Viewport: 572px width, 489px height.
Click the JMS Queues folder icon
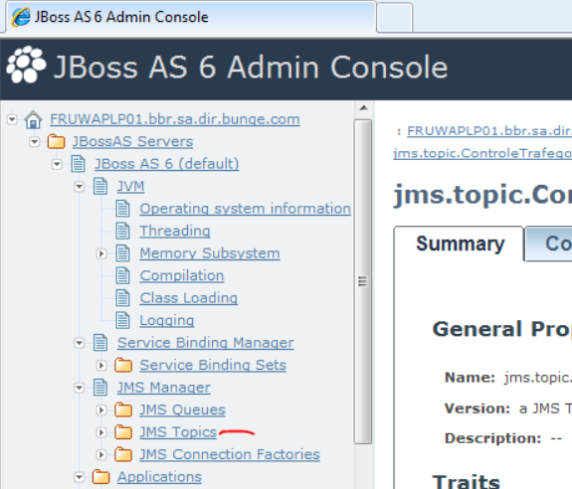(x=123, y=409)
